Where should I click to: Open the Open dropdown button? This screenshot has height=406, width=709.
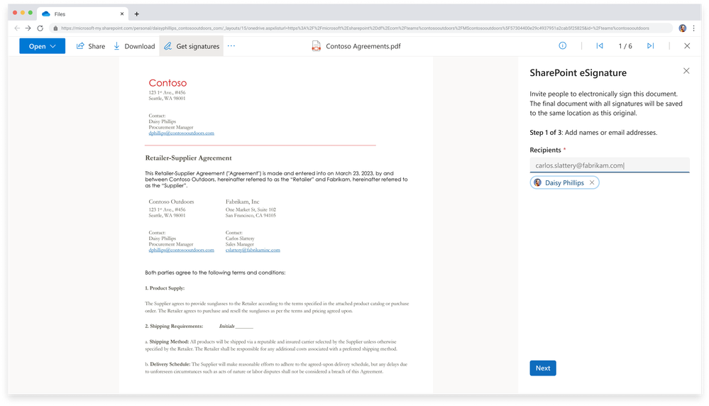[x=42, y=46]
